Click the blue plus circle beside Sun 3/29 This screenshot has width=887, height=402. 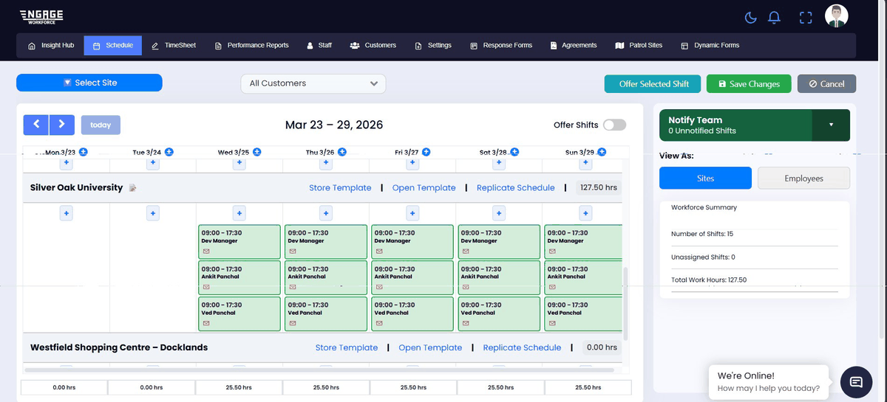pyautogui.click(x=602, y=152)
